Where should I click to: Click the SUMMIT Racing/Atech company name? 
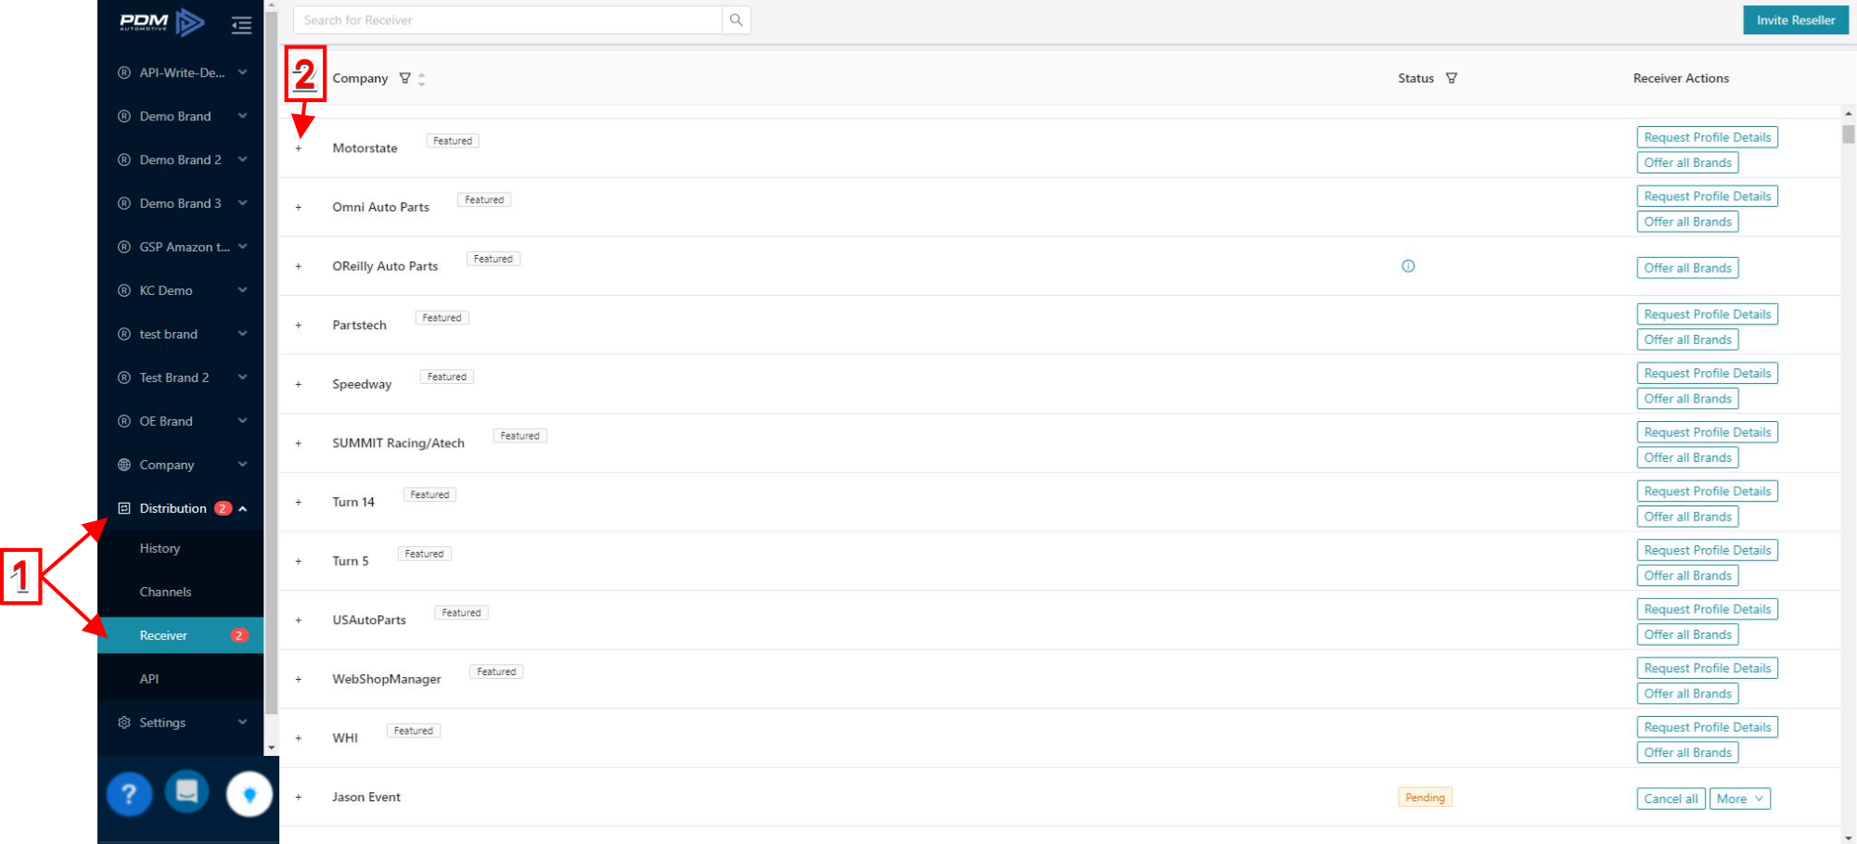(398, 442)
